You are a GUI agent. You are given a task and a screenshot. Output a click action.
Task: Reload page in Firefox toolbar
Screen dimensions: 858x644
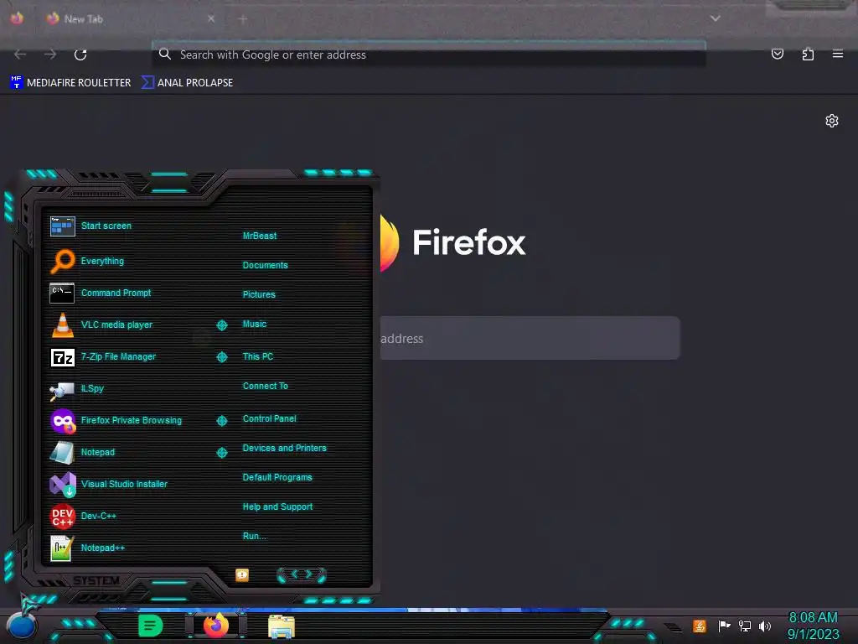point(80,55)
